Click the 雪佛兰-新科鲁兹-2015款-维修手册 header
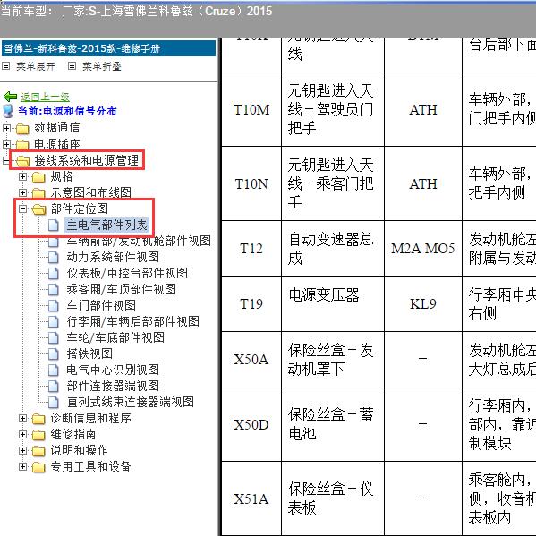536x536 pixels. [108, 48]
